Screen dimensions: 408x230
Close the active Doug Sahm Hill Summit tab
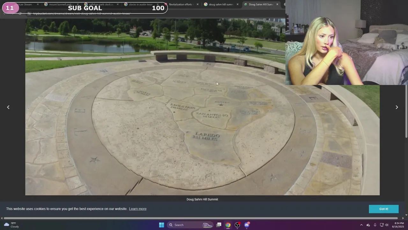(x=277, y=4)
